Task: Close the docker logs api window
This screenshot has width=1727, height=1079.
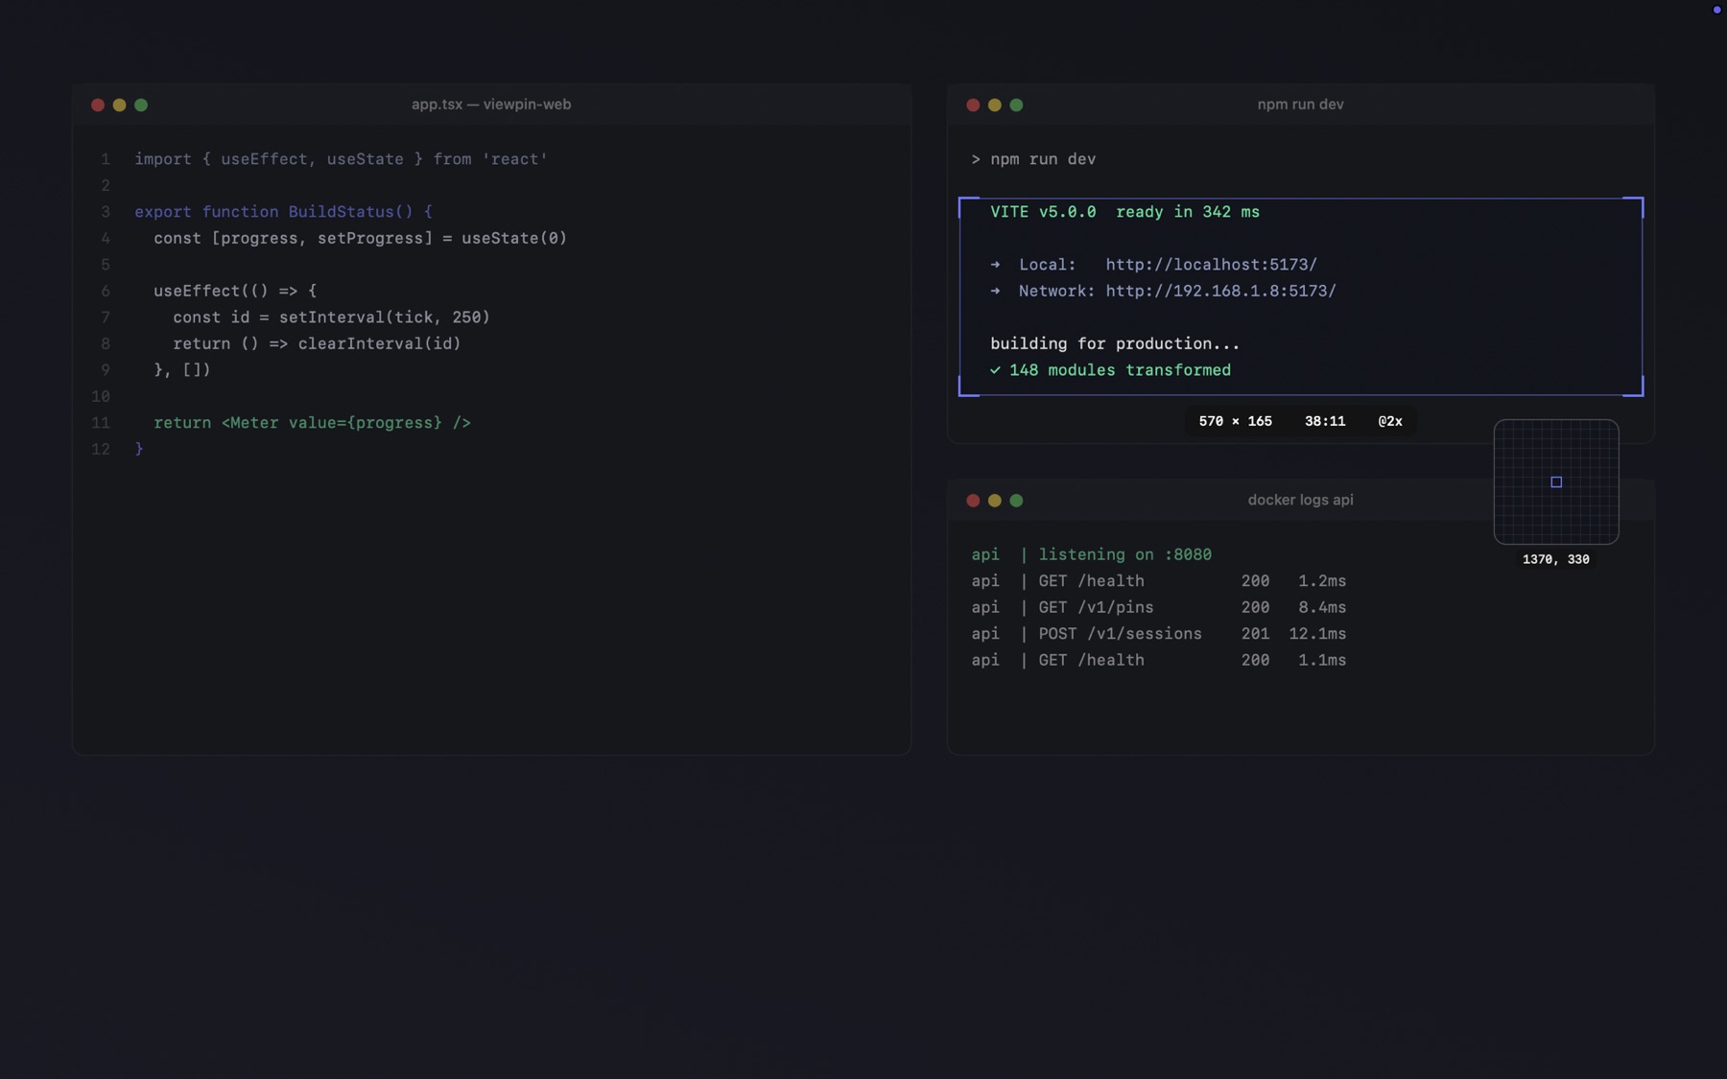Action: (x=973, y=501)
